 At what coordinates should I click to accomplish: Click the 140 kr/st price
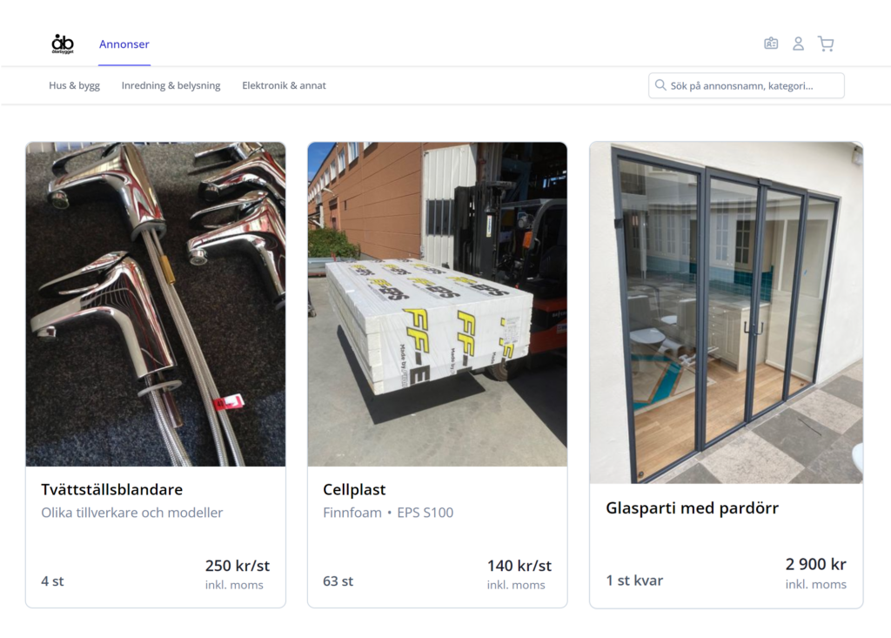pyautogui.click(x=519, y=566)
